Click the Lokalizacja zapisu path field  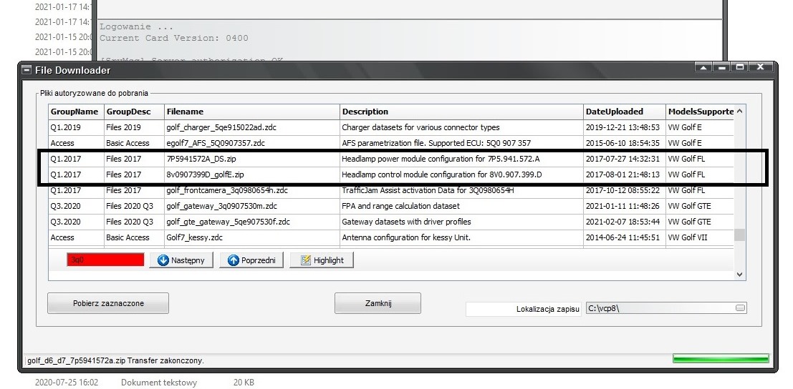tap(666, 308)
